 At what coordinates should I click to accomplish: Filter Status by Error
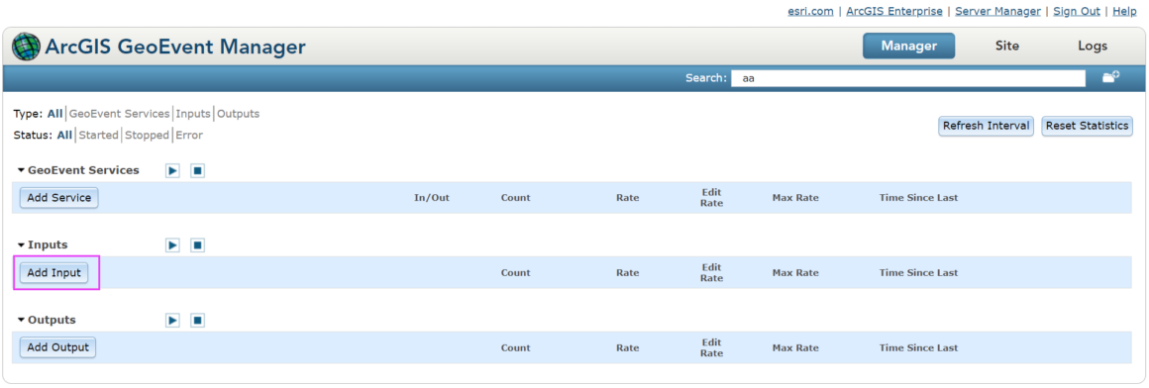[189, 135]
